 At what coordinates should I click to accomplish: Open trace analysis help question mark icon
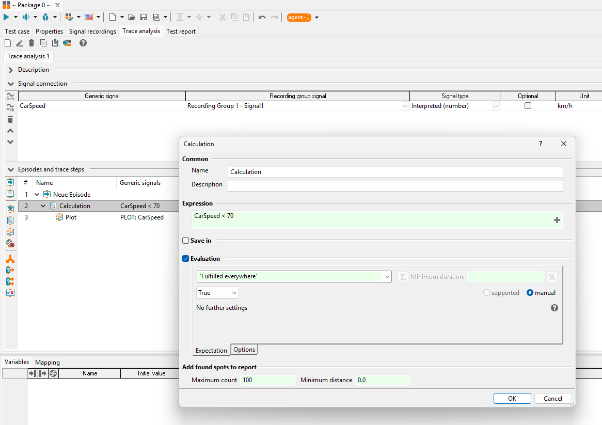pos(83,43)
